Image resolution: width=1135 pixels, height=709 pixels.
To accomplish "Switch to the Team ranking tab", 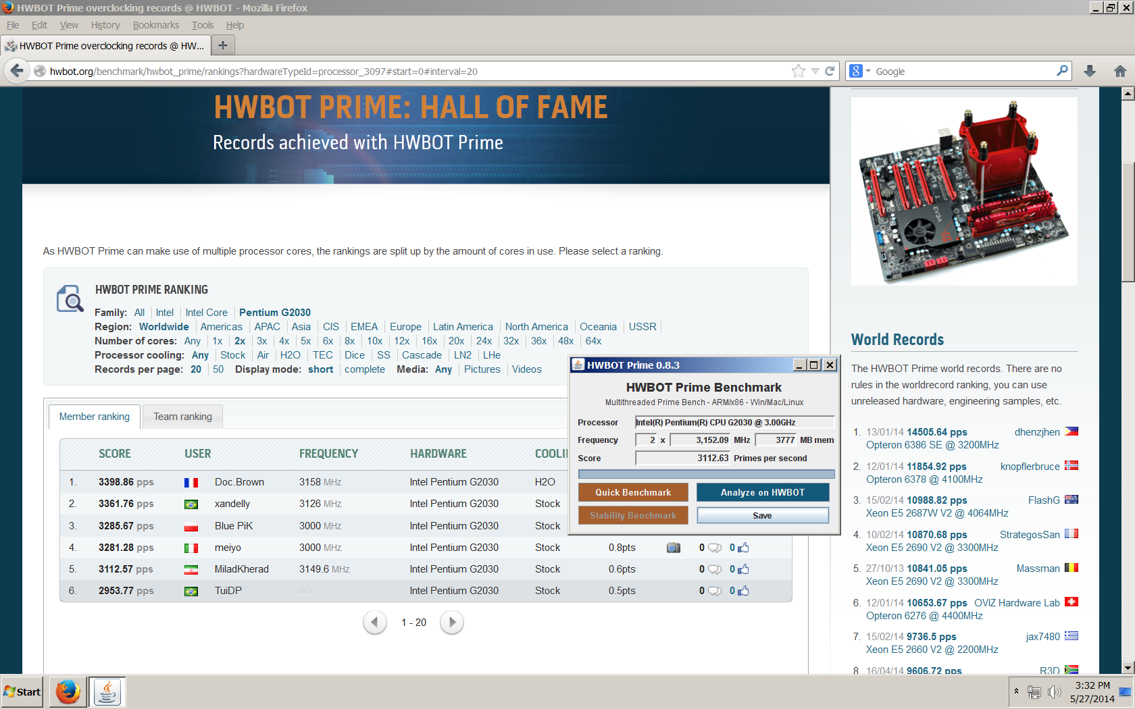I will click(182, 417).
